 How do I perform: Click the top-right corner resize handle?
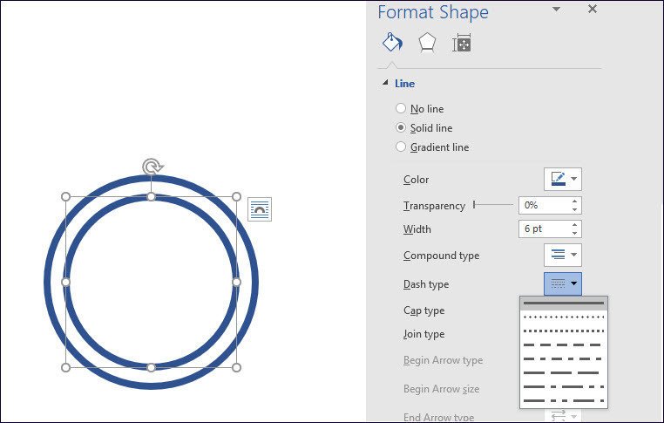coord(236,197)
